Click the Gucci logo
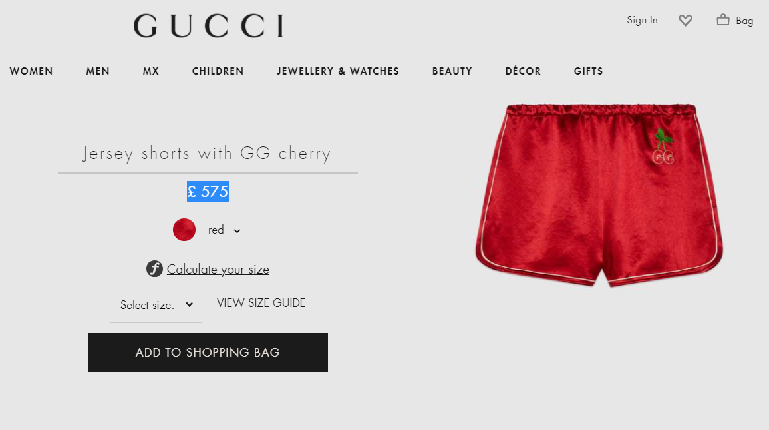Screen dimensions: 769x430 click(208, 25)
